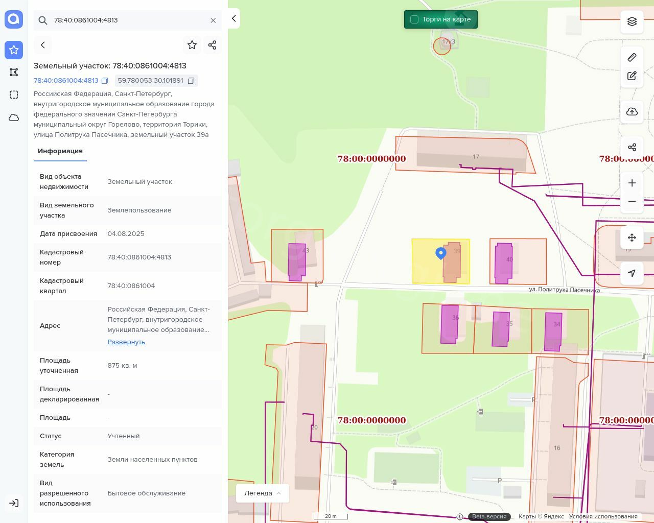Locate my position on the map
The width and height of the screenshot is (654, 523).
click(632, 273)
